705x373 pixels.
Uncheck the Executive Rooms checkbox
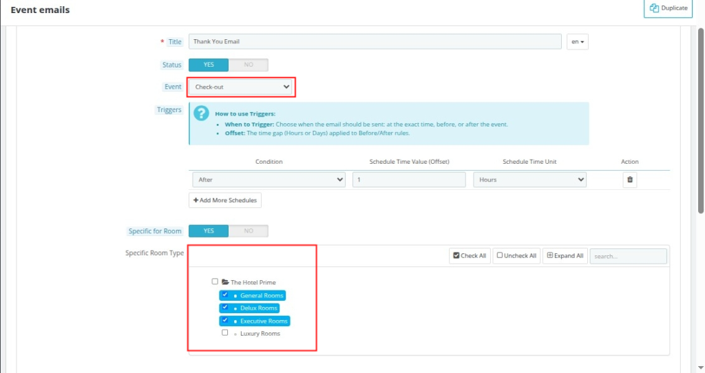tap(225, 320)
